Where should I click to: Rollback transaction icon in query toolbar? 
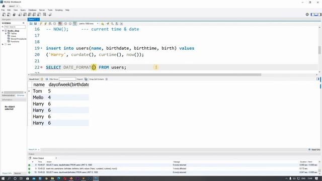pyautogui.click(x=70, y=24)
